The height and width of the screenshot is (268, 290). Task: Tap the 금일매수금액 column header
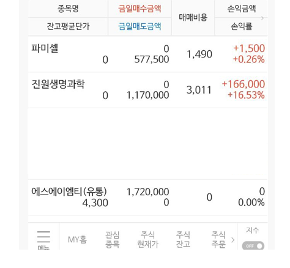pyautogui.click(x=139, y=9)
